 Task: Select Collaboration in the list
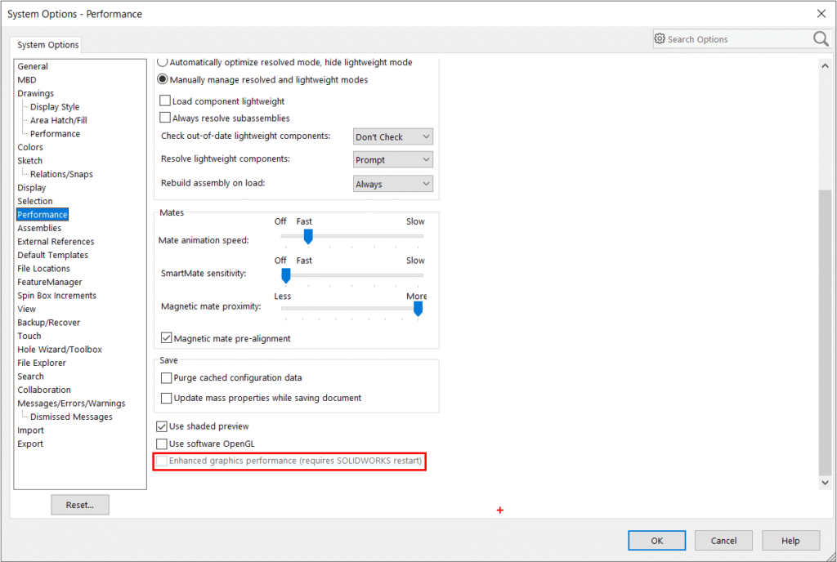pyautogui.click(x=44, y=390)
